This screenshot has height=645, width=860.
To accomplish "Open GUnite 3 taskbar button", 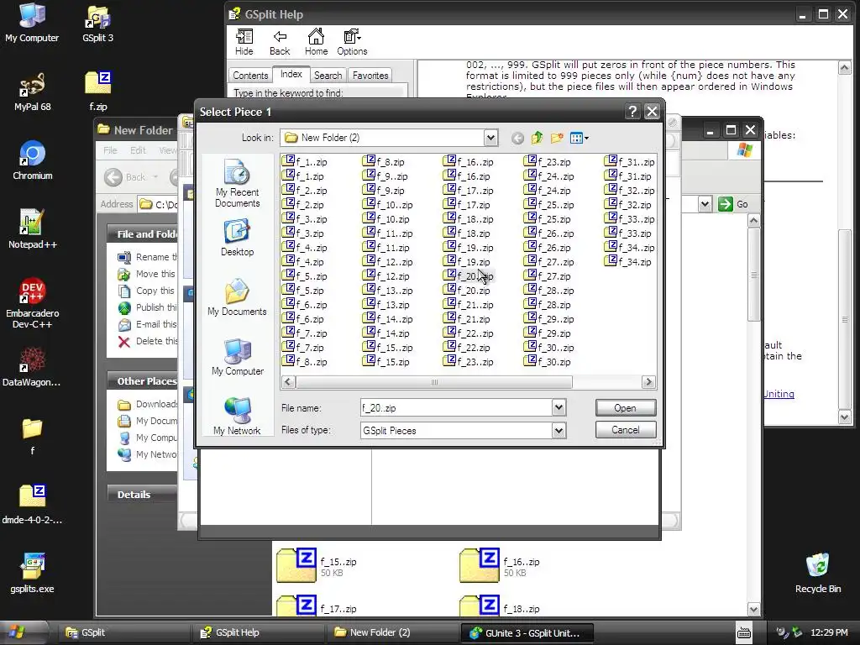I will pyautogui.click(x=527, y=632).
